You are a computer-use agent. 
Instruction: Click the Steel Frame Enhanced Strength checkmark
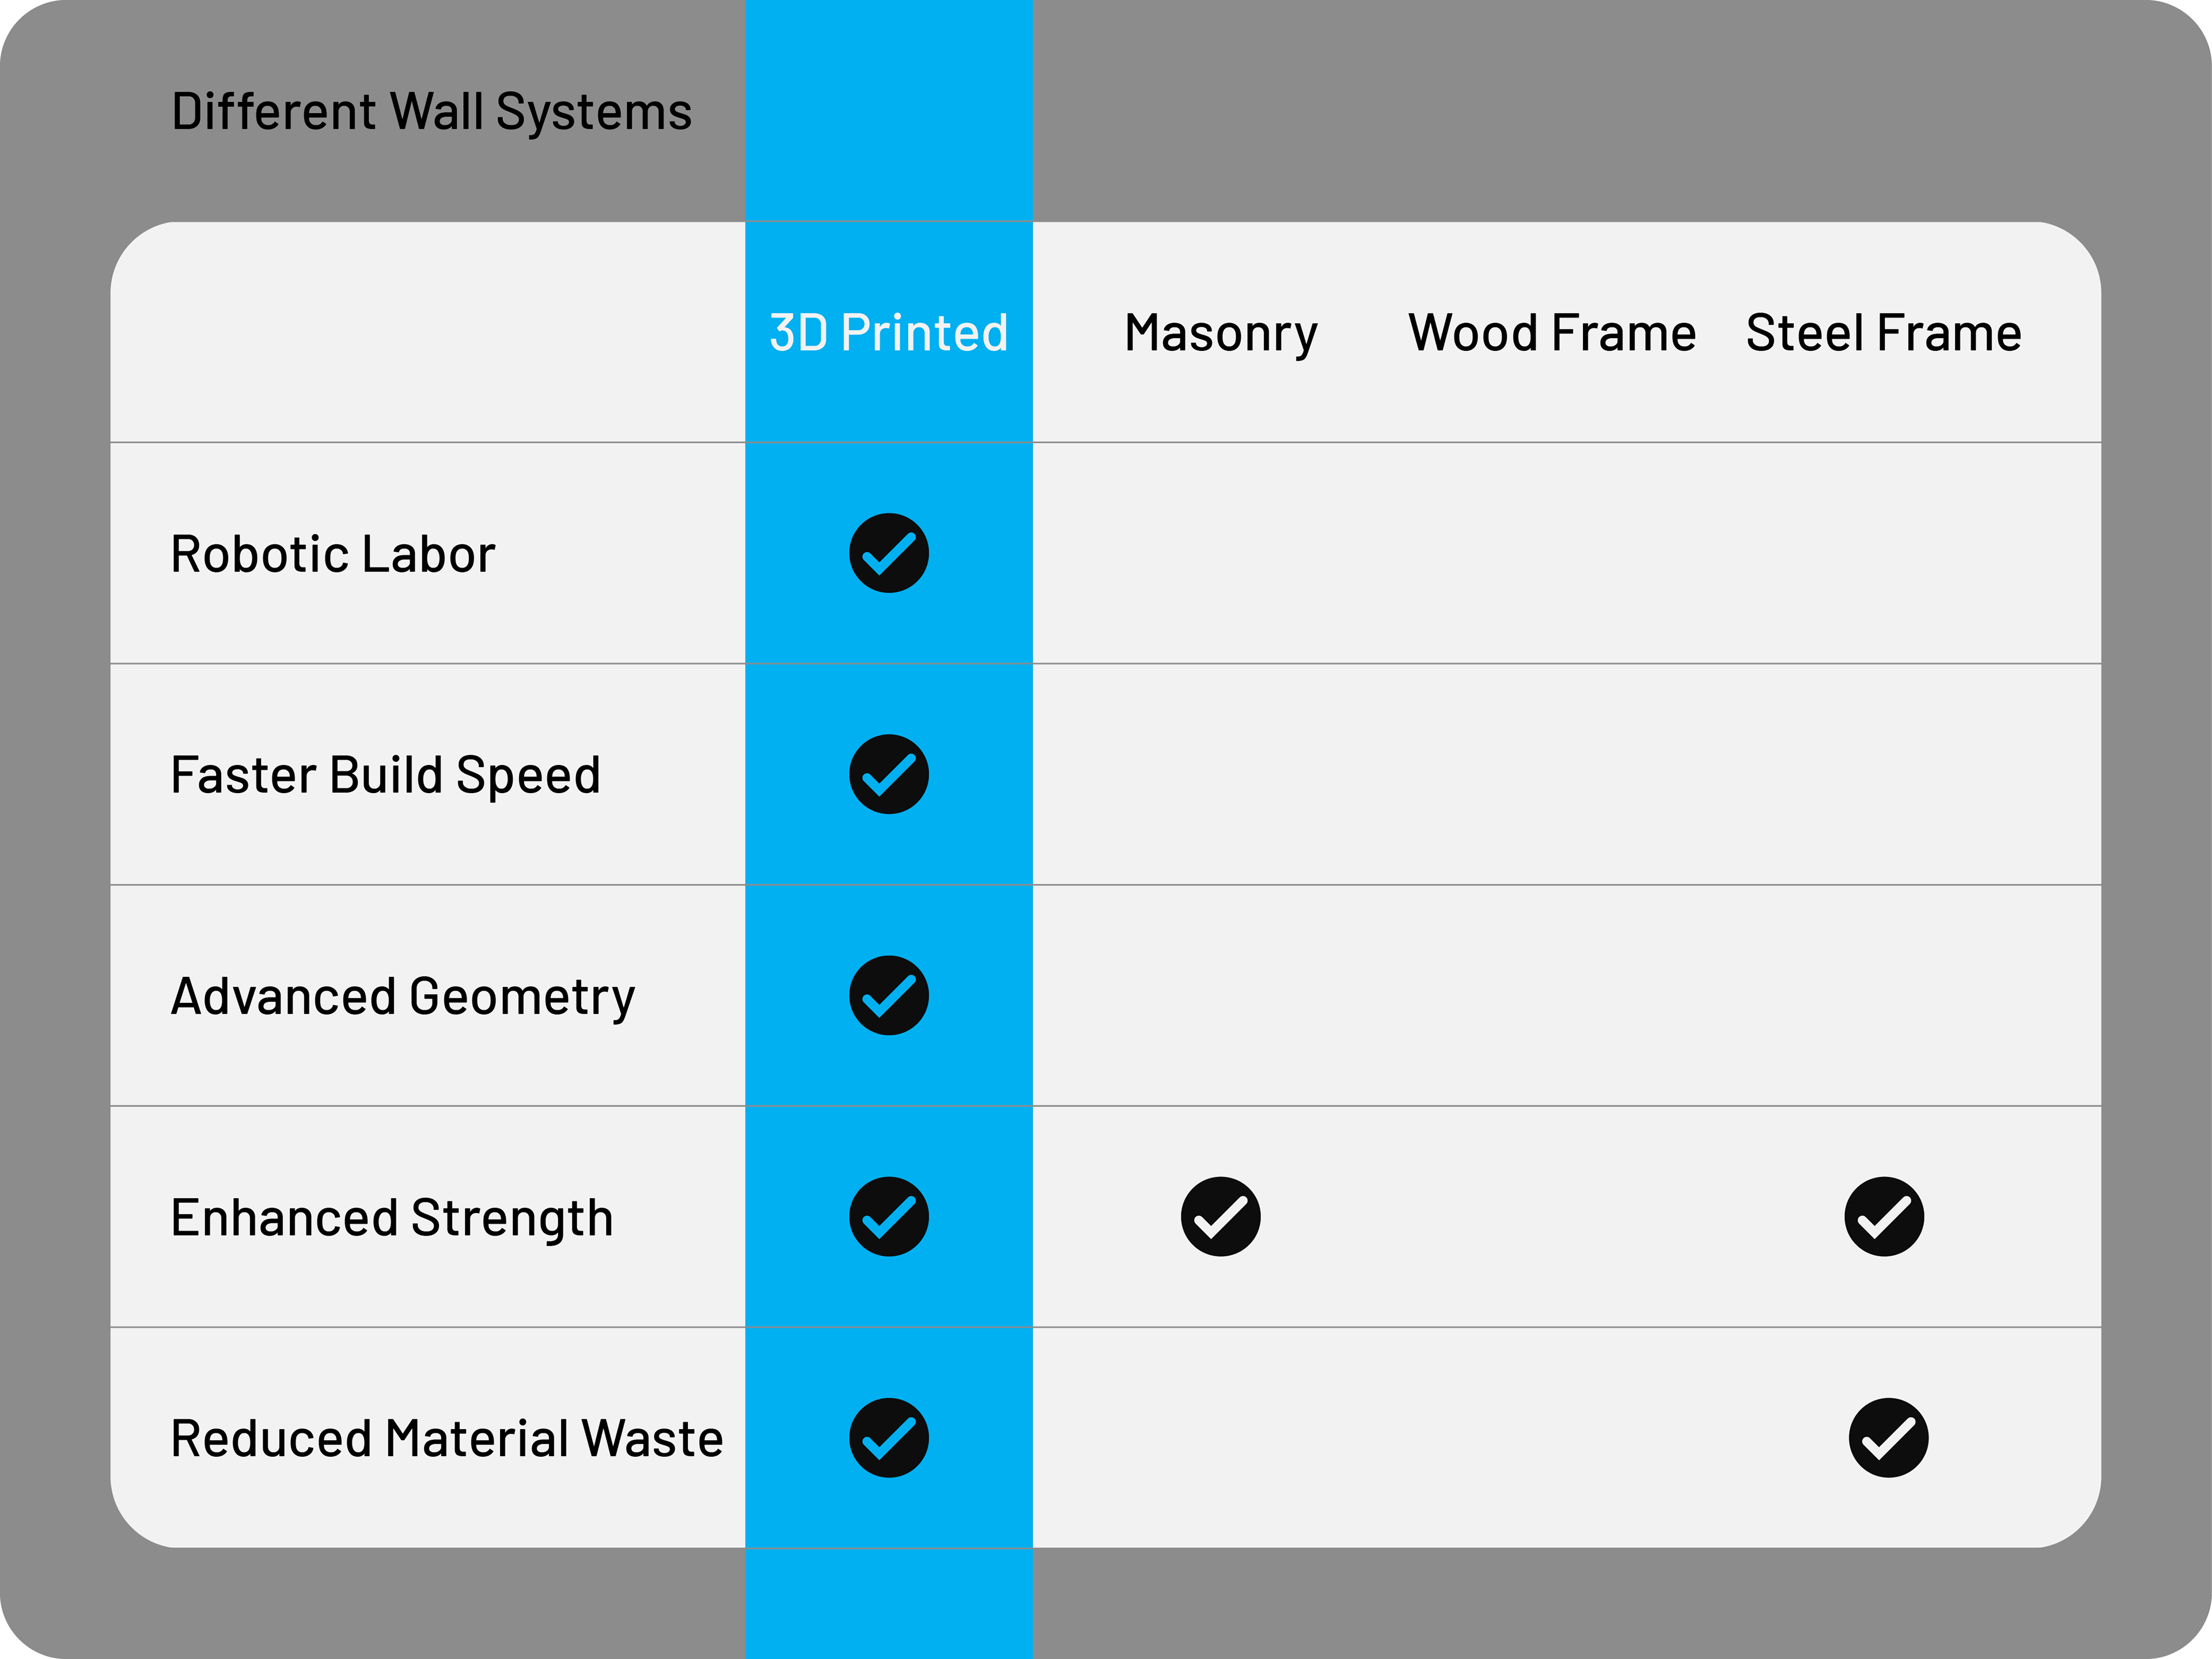pos(1884,1216)
